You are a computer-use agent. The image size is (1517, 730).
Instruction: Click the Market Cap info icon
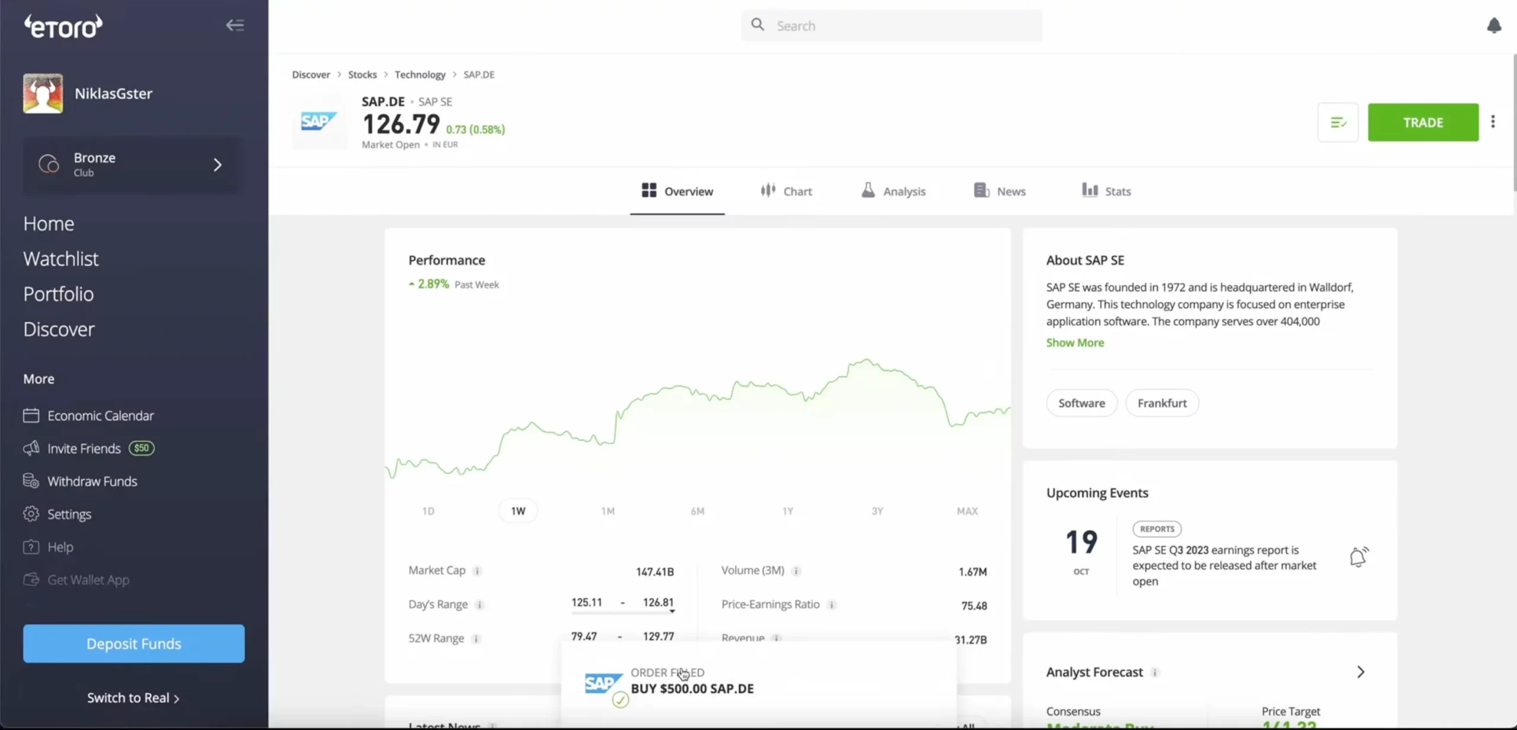pyautogui.click(x=477, y=571)
